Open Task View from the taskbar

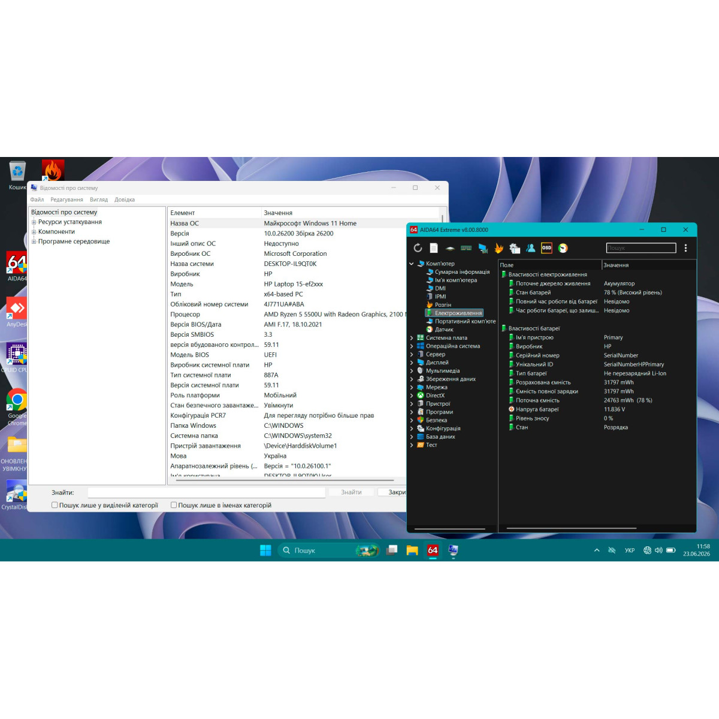click(392, 550)
